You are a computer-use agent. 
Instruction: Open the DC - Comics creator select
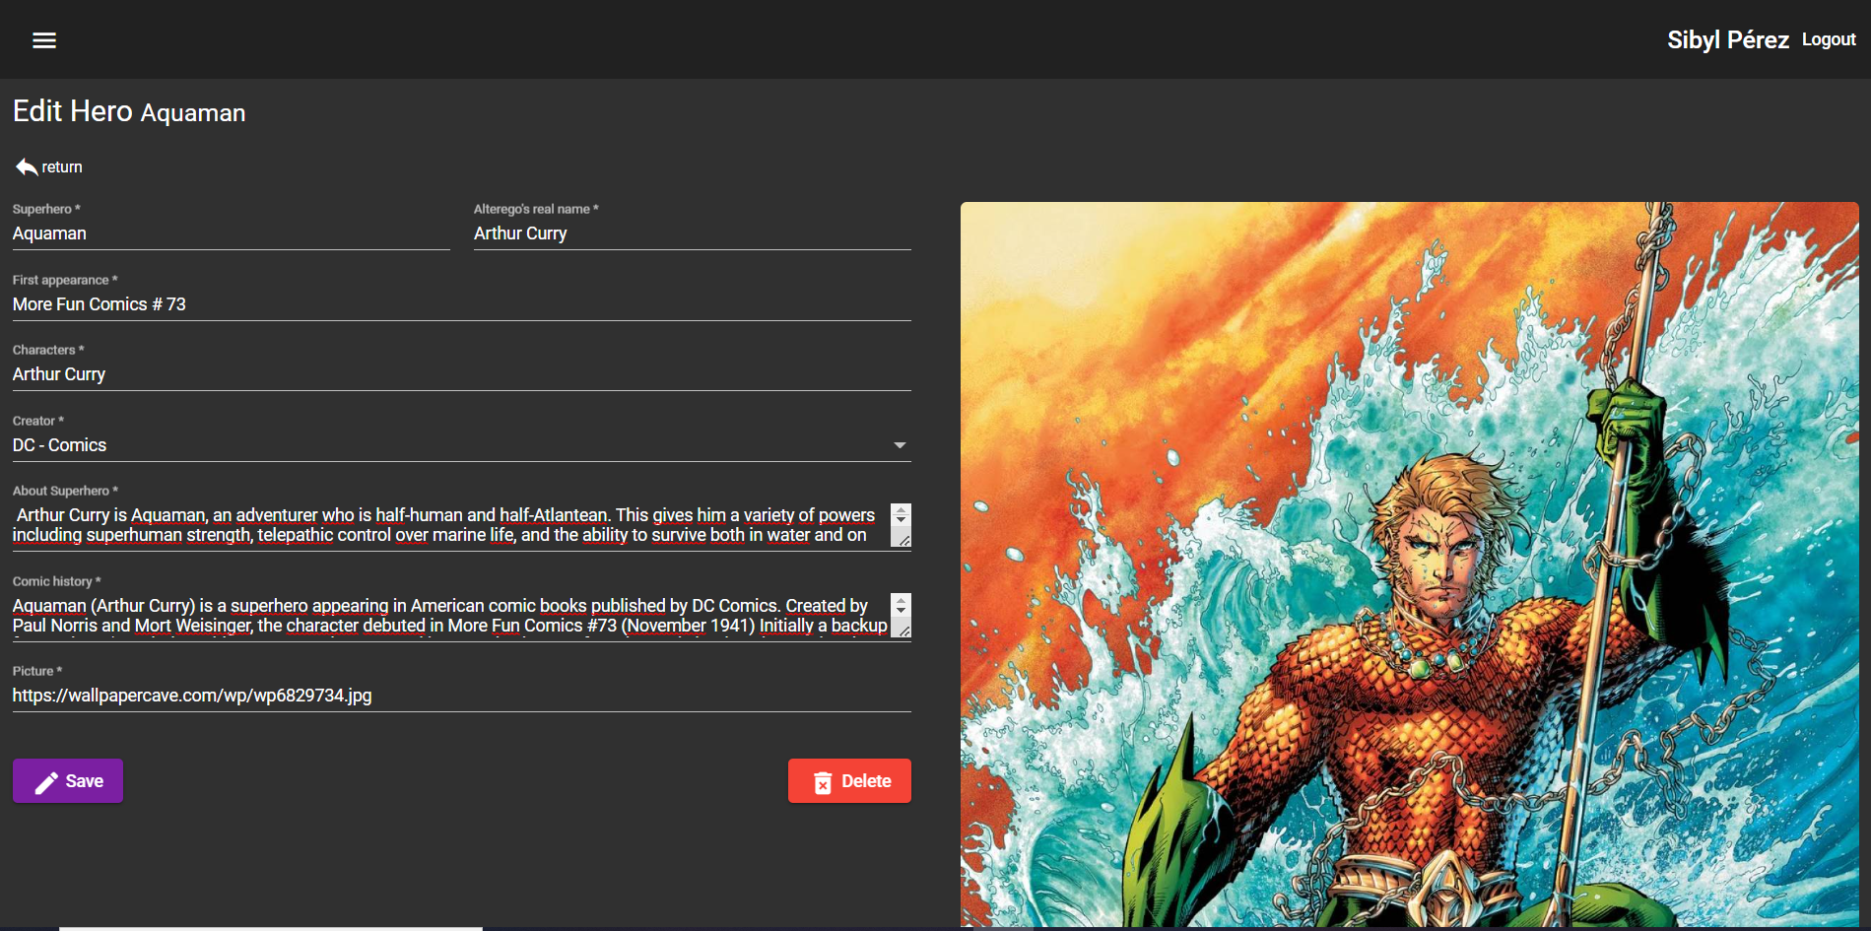461,445
